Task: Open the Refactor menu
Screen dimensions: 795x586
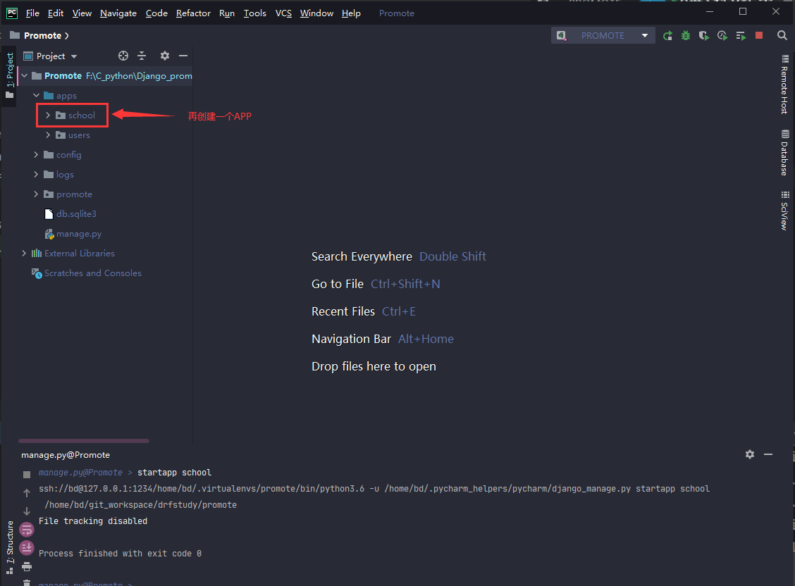Action: [x=193, y=13]
